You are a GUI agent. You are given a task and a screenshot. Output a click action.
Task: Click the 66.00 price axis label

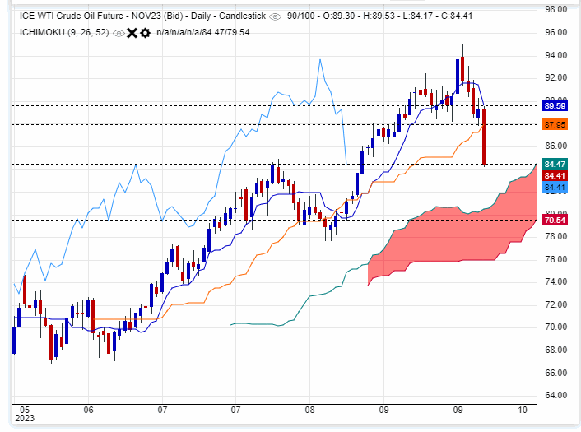(556, 373)
